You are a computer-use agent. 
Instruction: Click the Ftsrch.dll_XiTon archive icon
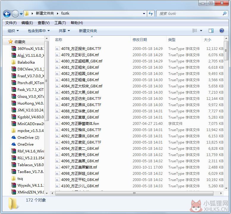pos(14,83)
